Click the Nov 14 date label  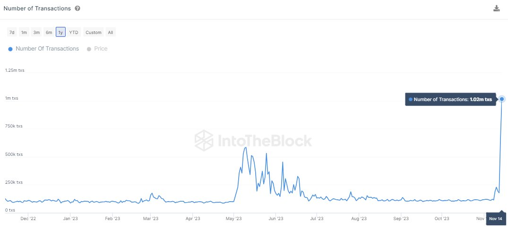[495, 219]
